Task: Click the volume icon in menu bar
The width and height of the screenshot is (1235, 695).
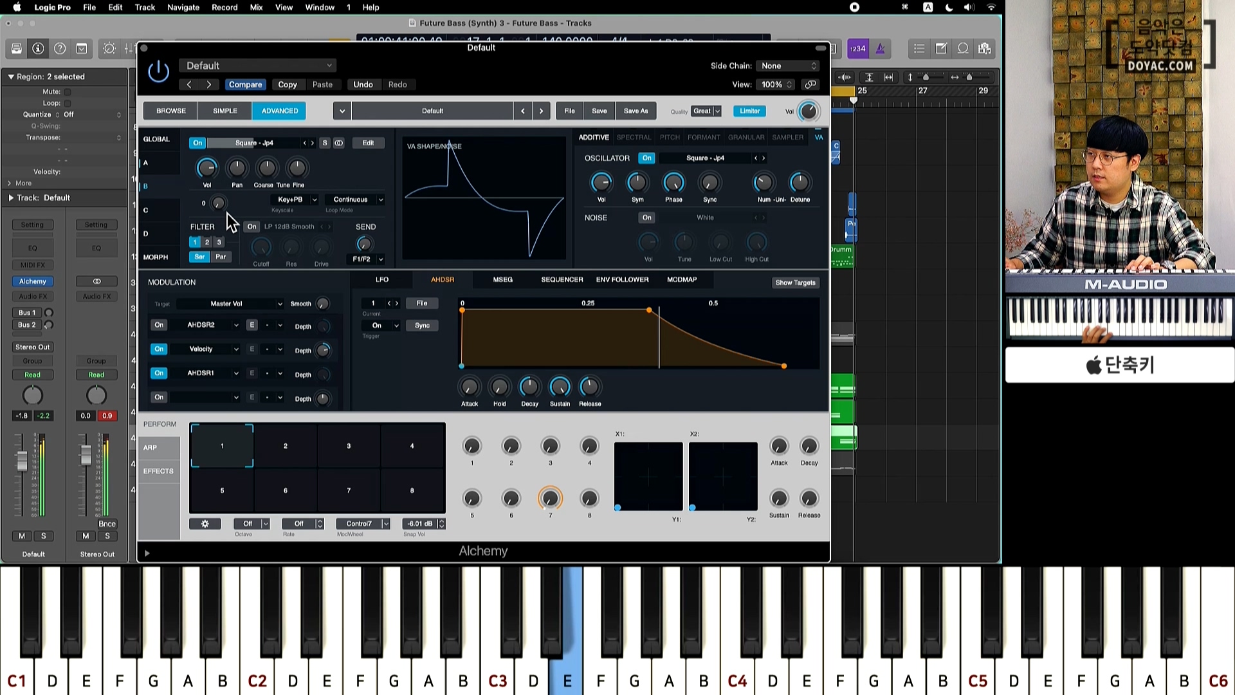Action: tap(969, 7)
